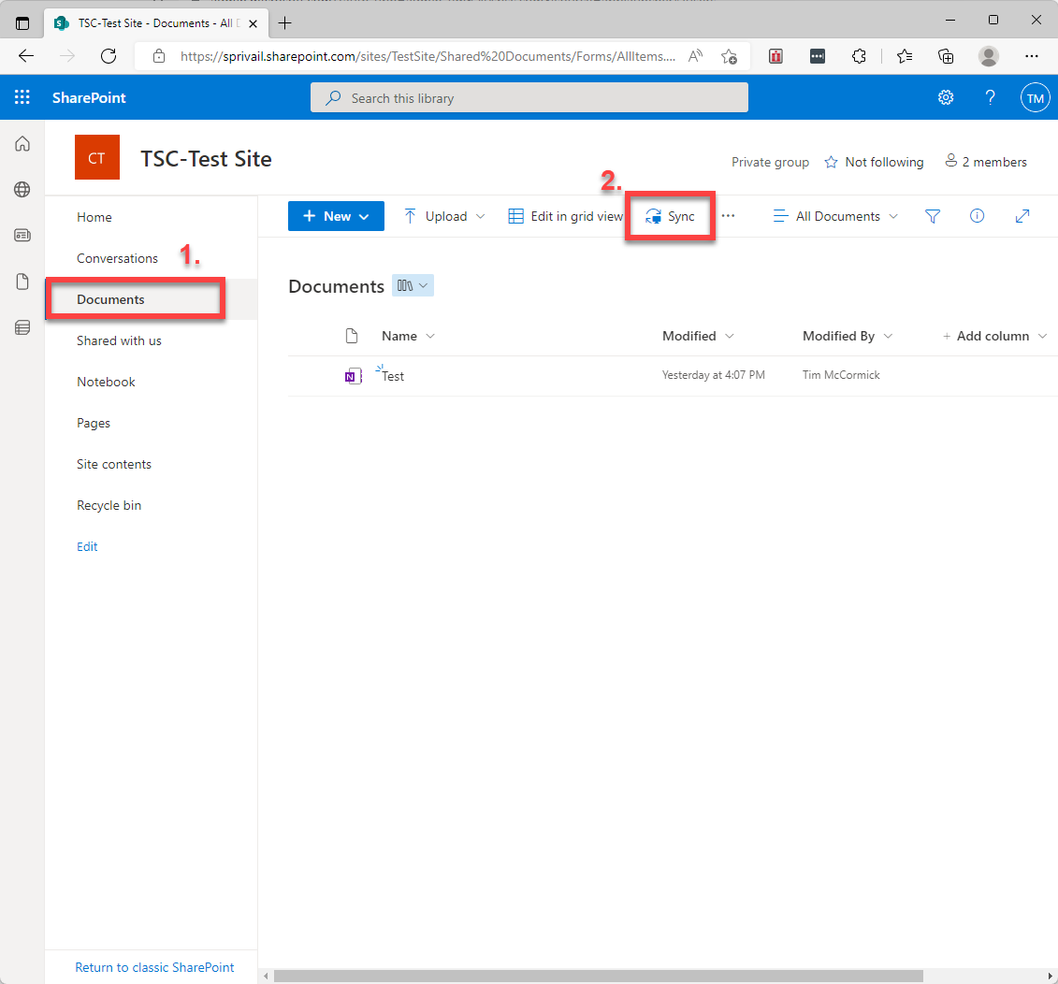
Task: Click the Return to classic SharePoint link
Action: point(154,967)
